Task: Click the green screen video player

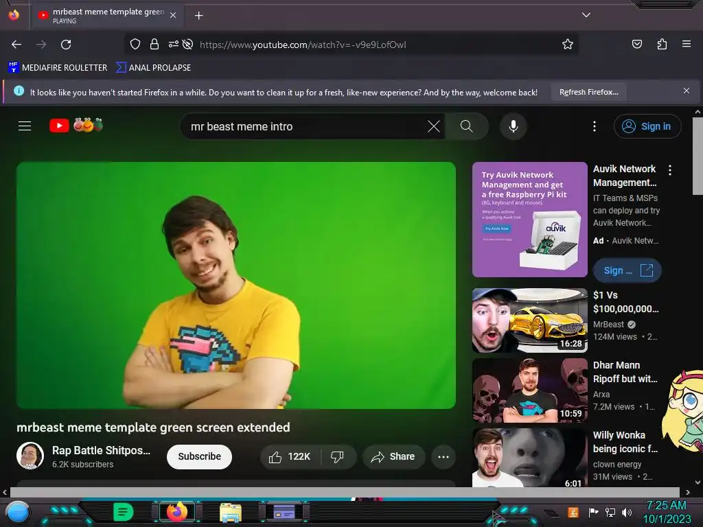Action: coord(236,285)
